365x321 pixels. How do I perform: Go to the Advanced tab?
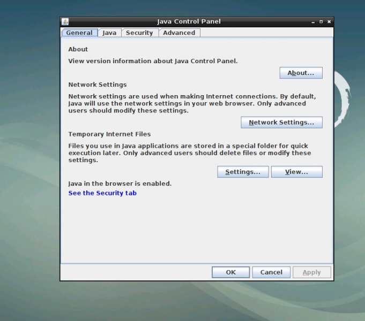(179, 33)
